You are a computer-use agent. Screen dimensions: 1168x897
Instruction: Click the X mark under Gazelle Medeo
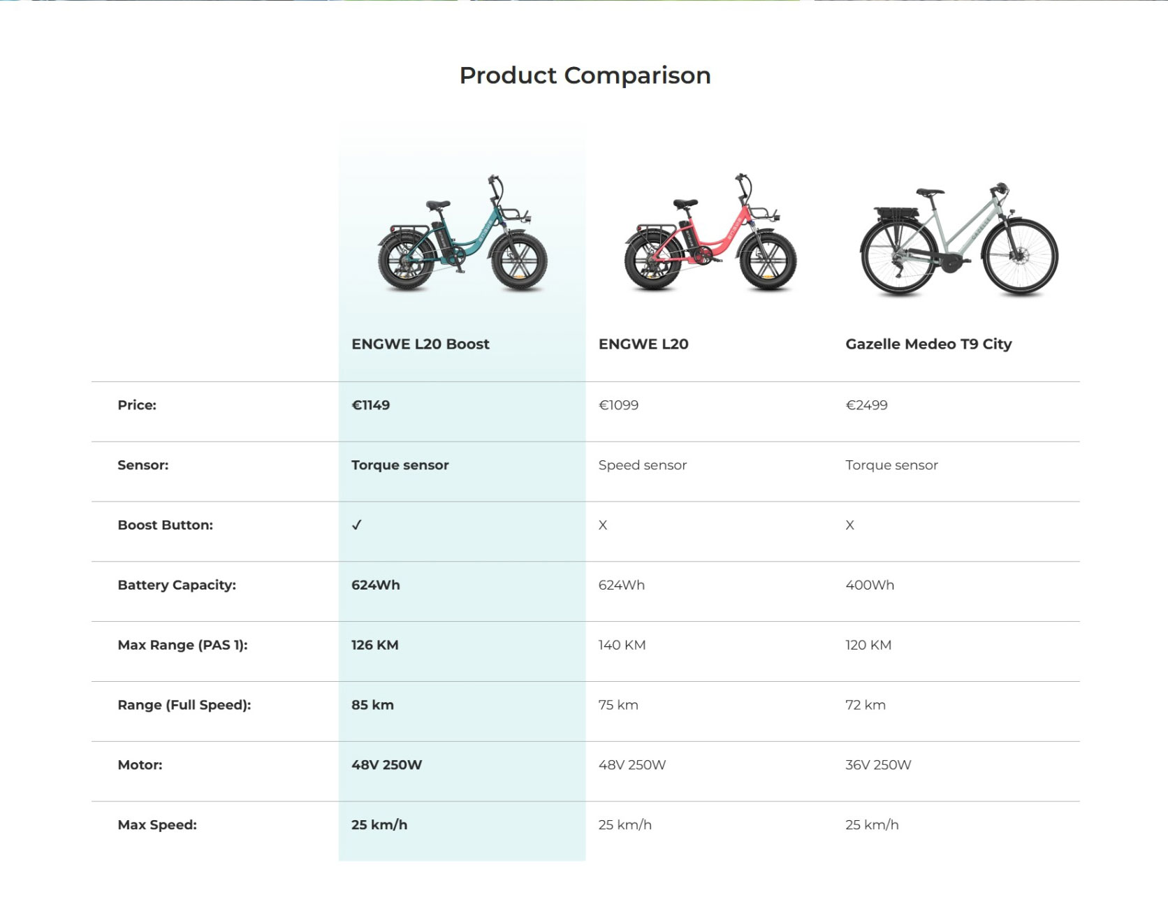click(x=849, y=525)
